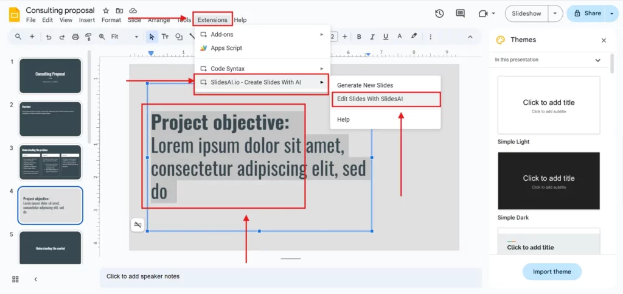The image size is (623, 294).
Task: Switch to grid view icon
Action: [15, 279]
